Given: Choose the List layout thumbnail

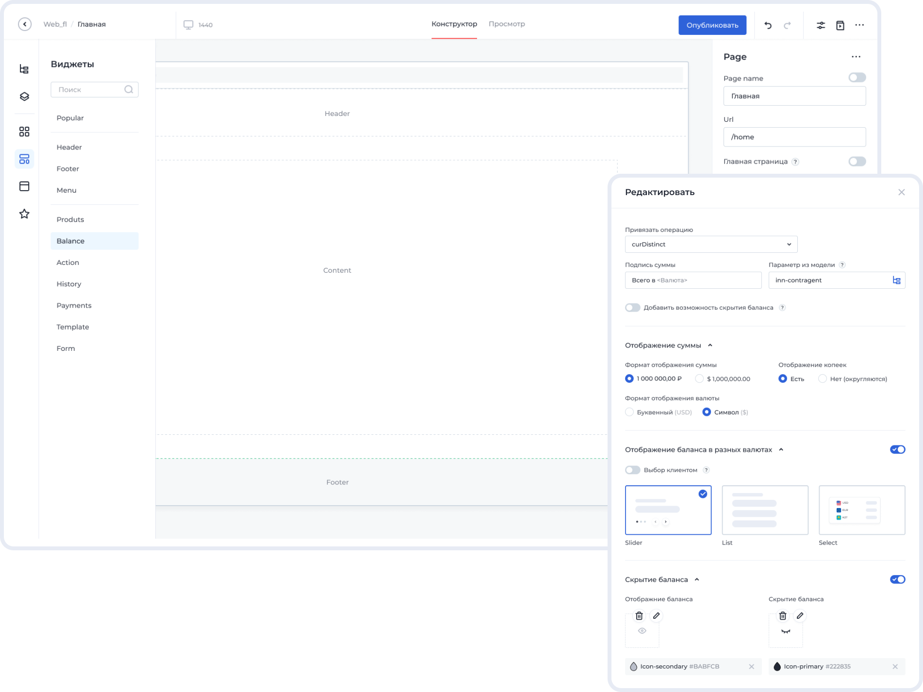Looking at the screenshot, I should [765, 510].
